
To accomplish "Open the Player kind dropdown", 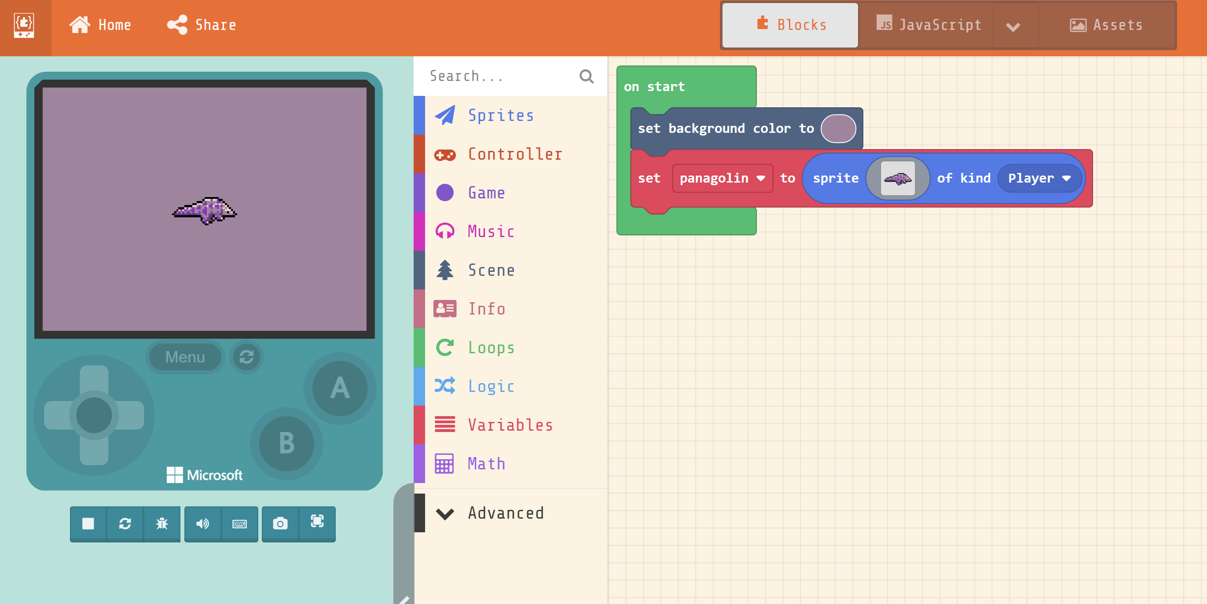I will tap(1040, 178).
